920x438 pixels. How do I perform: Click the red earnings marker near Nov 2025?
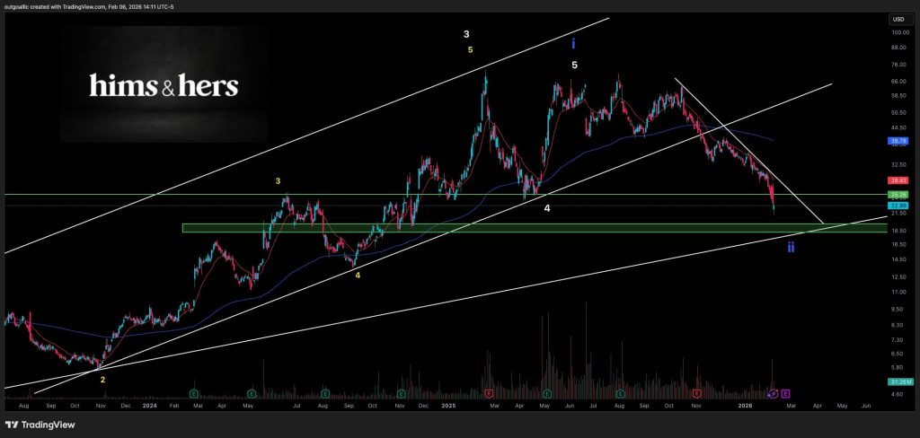(x=697, y=393)
